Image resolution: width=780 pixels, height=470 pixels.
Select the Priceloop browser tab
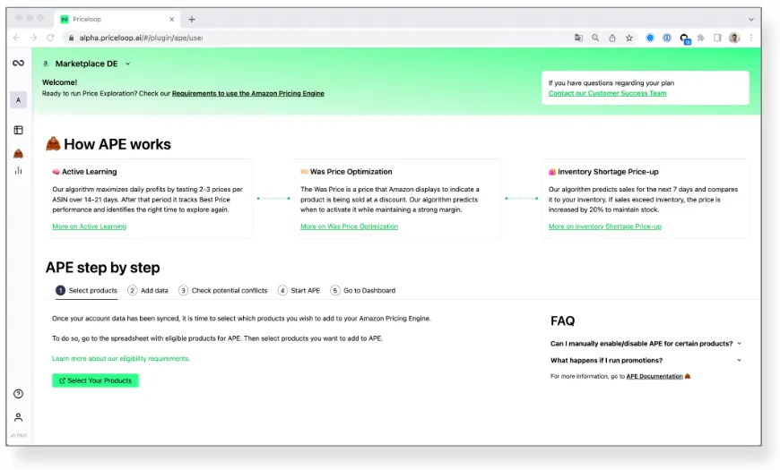[117, 20]
